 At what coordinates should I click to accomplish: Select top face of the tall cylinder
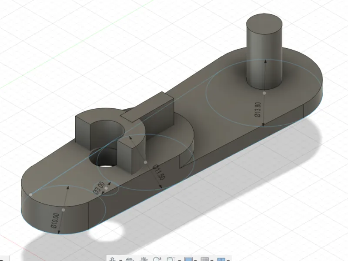click(x=264, y=24)
